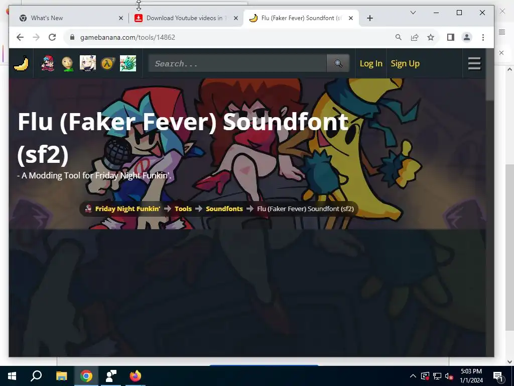Click the hamburger menu icon in the background window
Viewport: 514px width, 386px height.
(502, 32)
